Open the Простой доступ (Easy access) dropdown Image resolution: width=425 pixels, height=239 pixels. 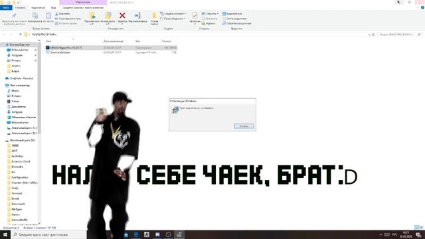coord(173,19)
